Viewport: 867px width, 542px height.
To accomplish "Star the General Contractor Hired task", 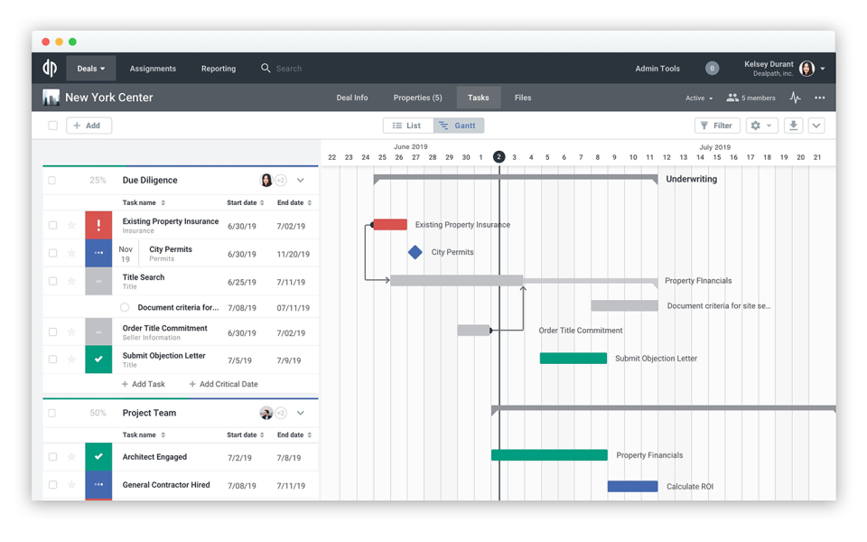I will click(x=71, y=484).
